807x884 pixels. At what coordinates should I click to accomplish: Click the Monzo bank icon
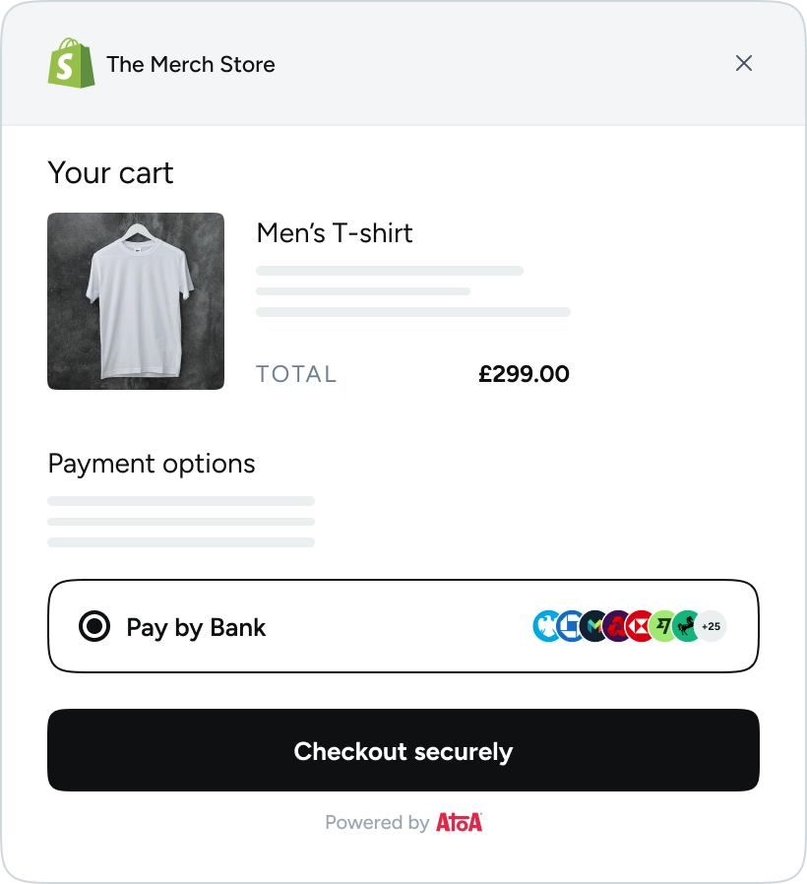point(593,626)
